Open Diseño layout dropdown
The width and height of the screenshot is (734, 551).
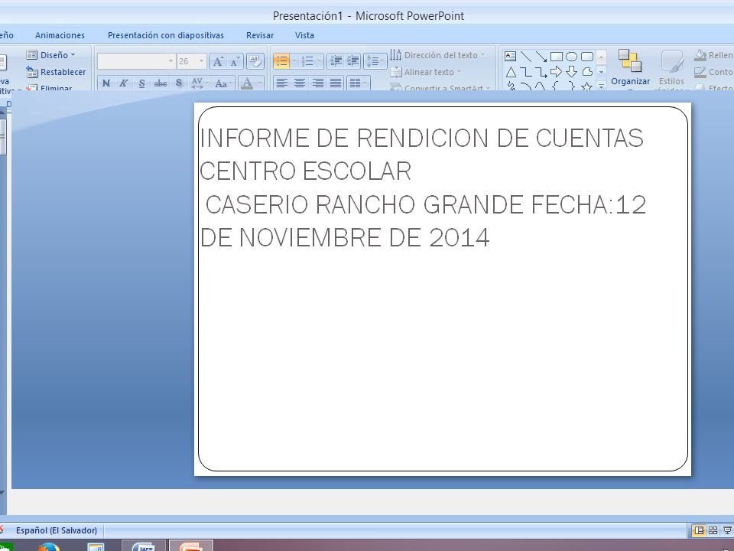50,55
